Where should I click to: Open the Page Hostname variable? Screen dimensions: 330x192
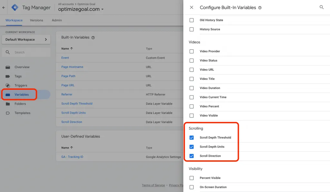click(72, 67)
